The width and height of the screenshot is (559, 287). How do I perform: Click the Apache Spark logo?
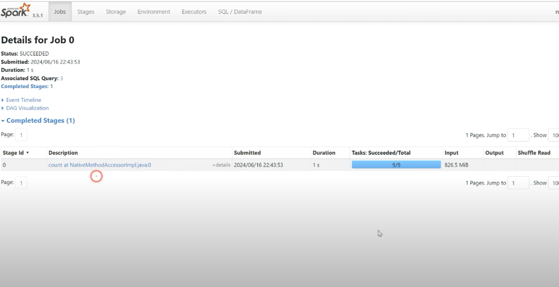click(x=17, y=11)
